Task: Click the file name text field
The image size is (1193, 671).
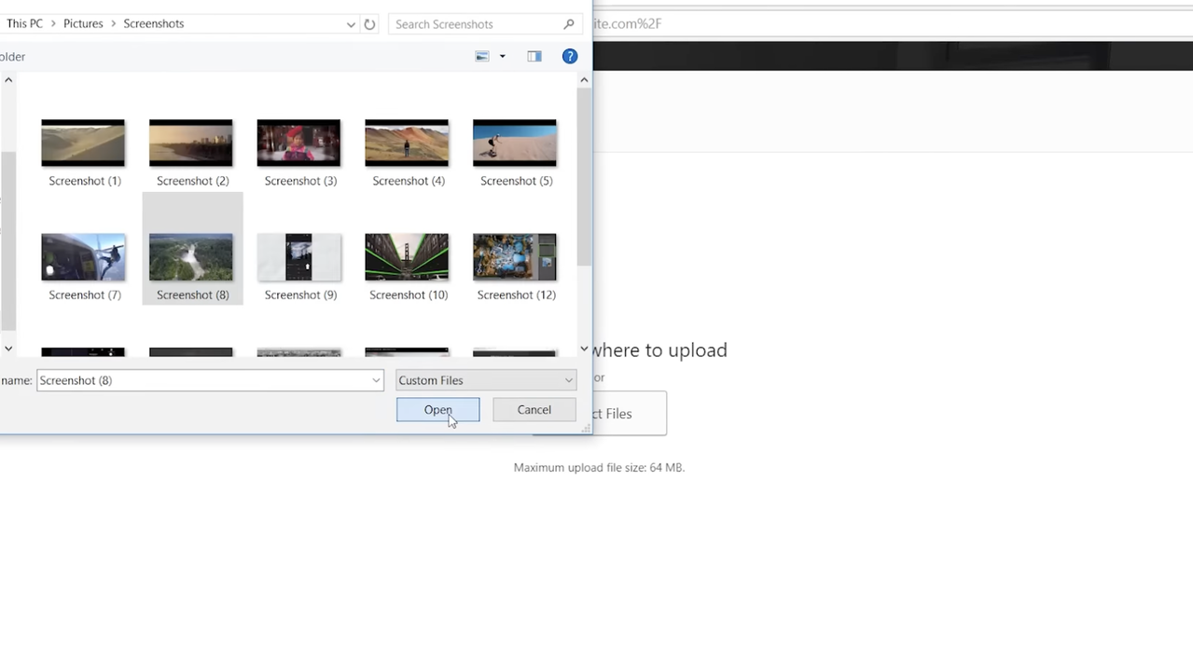Action: (203, 380)
